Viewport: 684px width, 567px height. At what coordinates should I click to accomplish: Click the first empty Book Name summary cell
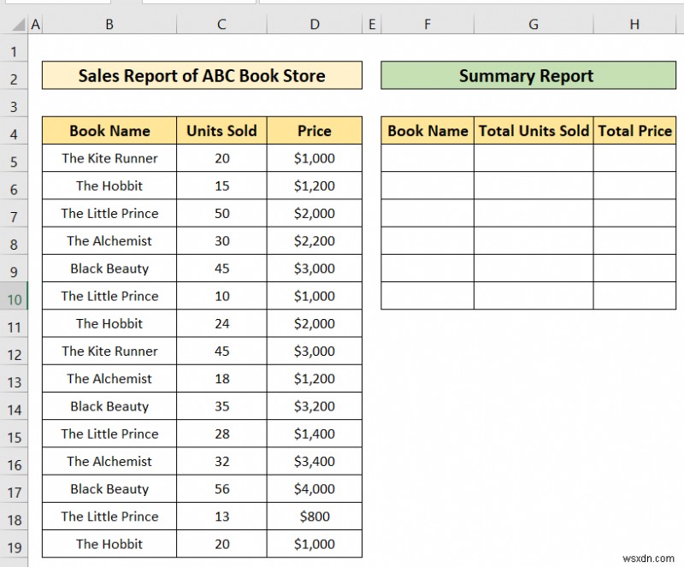pyautogui.click(x=427, y=158)
